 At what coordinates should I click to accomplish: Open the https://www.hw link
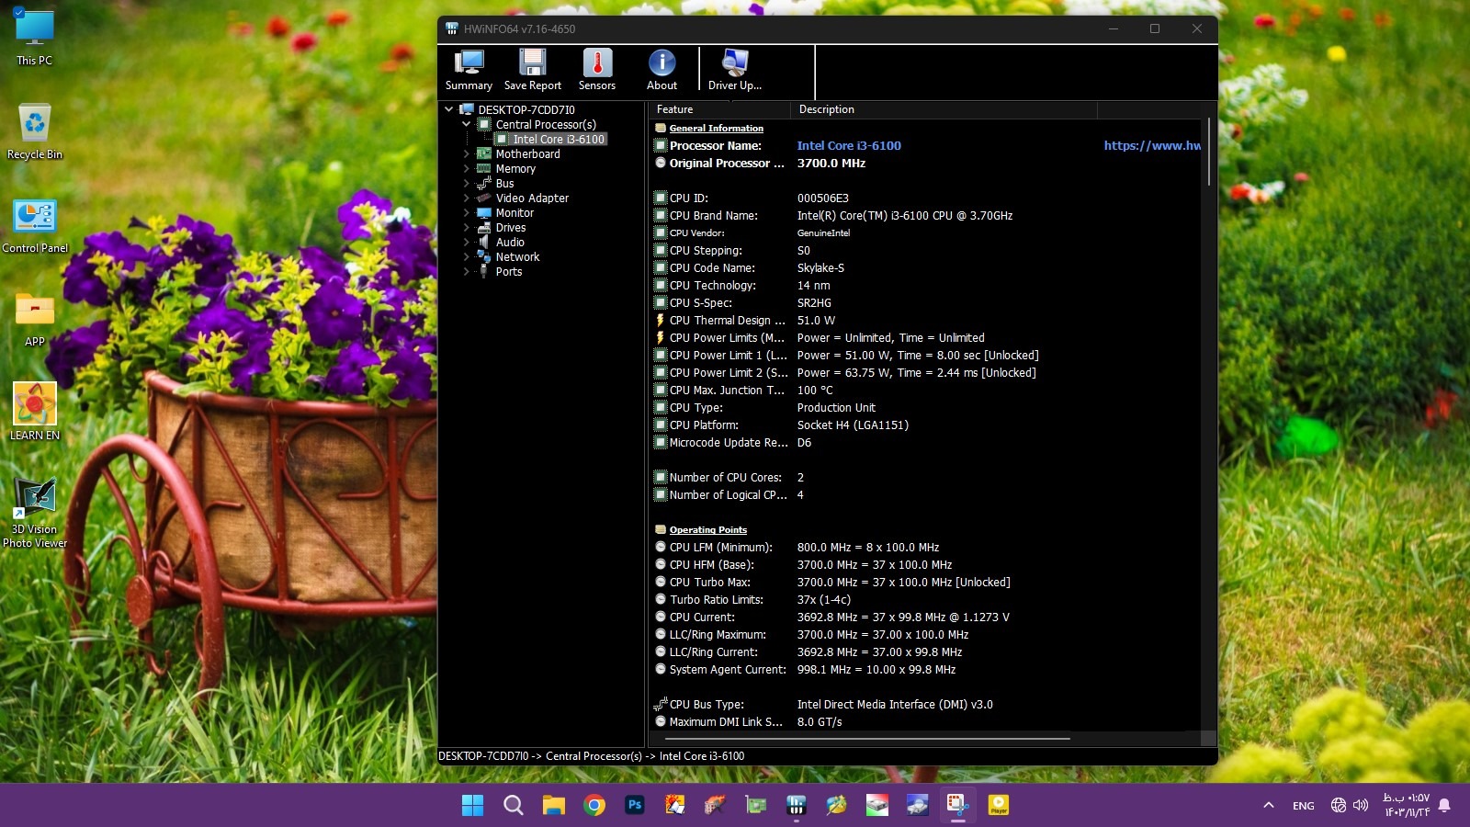[1151, 146]
